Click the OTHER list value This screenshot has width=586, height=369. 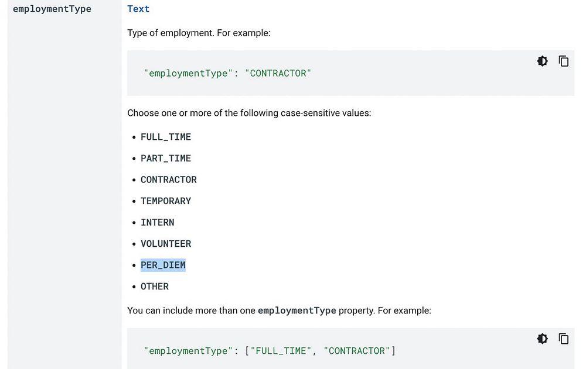click(155, 287)
